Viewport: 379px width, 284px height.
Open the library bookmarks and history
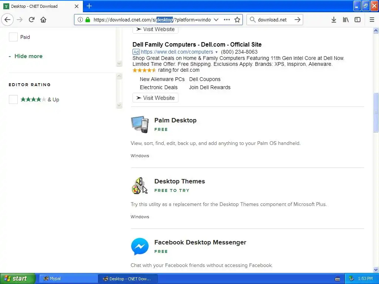(346, 20)
